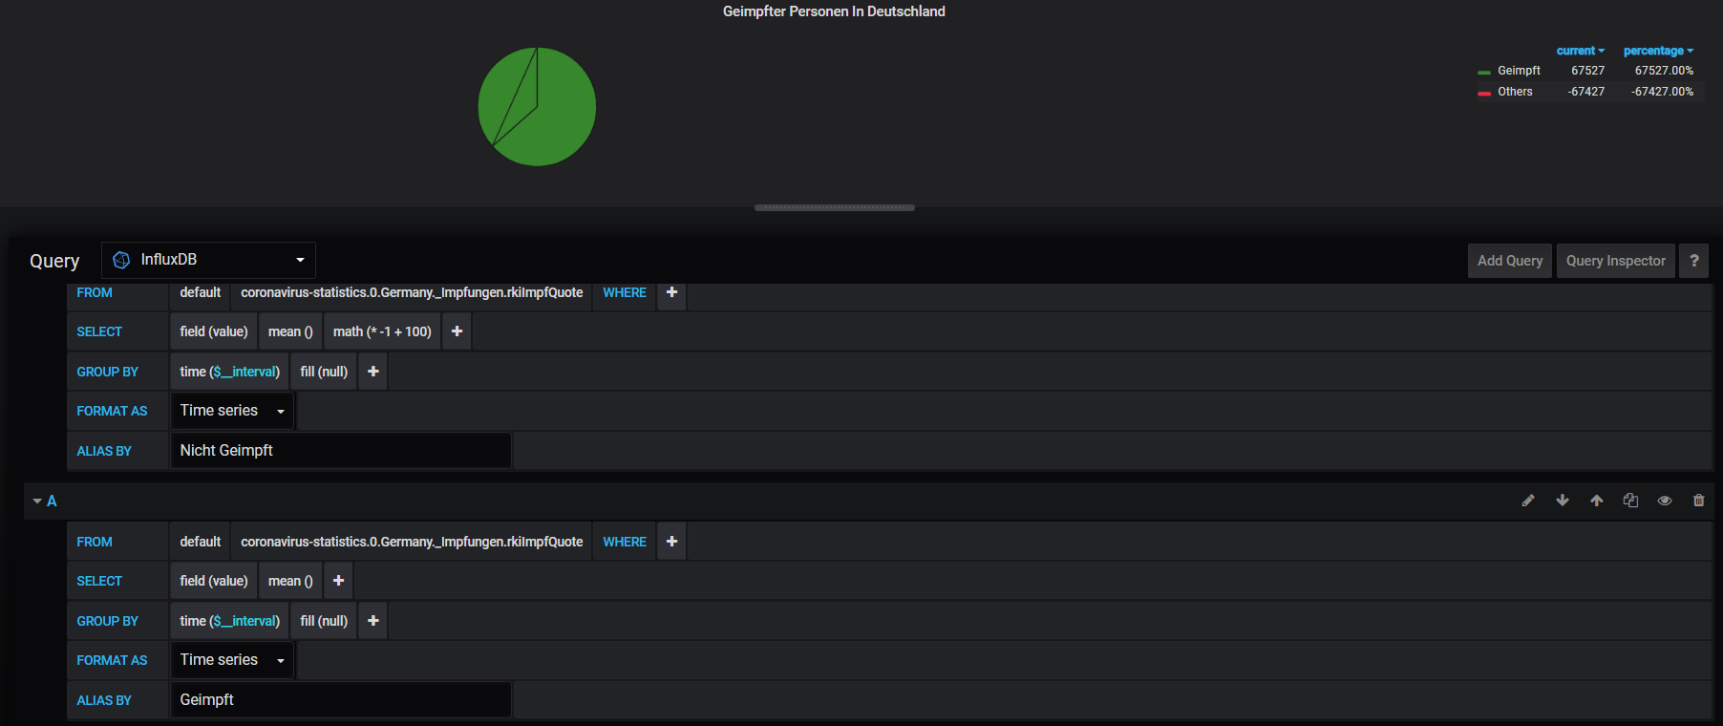Click Geimpft current value 67527

point(1587,71)
